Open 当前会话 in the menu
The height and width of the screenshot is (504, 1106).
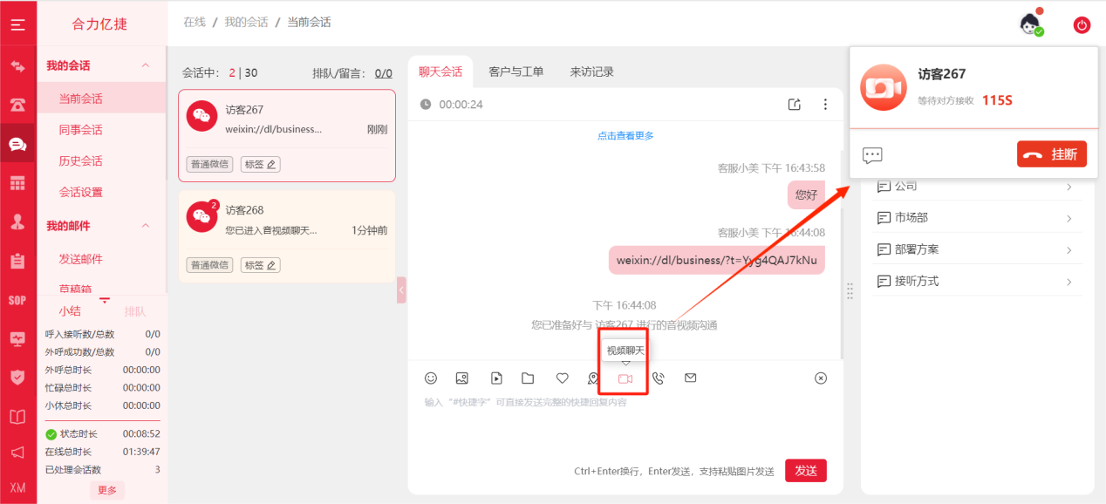(x=101, y=99)
